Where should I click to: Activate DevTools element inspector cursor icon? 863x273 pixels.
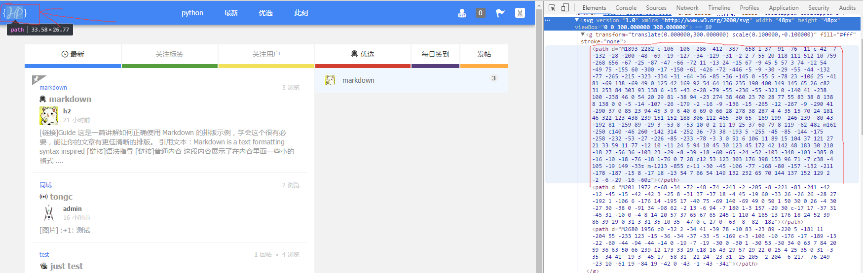tap(552, 7)
